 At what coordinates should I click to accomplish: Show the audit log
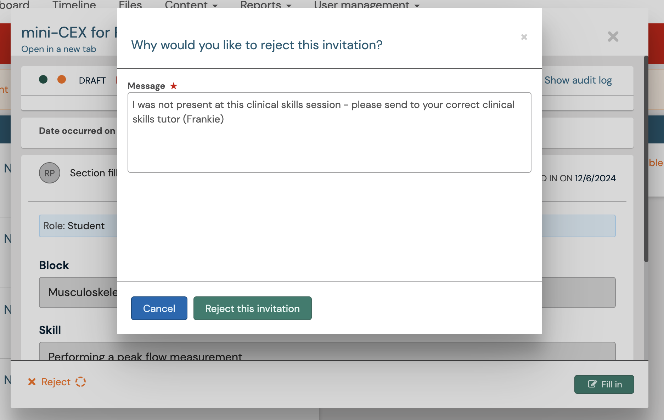click(x=578, y=80)
